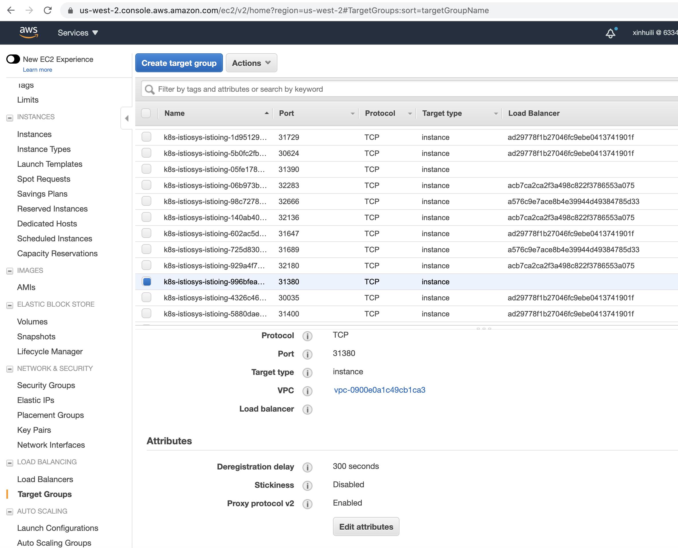This screenshot has height=548, width=678.
Task: Click the Proxy protocol v2 info icon
Action: pyautogui.click(x=307, y=504)
